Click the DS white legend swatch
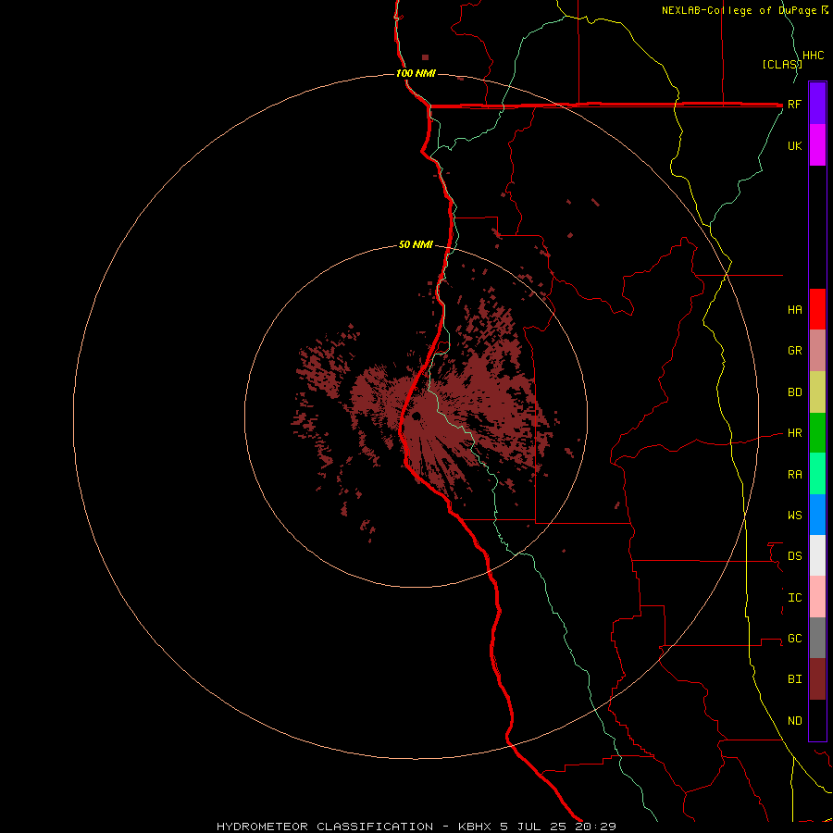Viewport: 833px width, 833px height. [817, 555]
